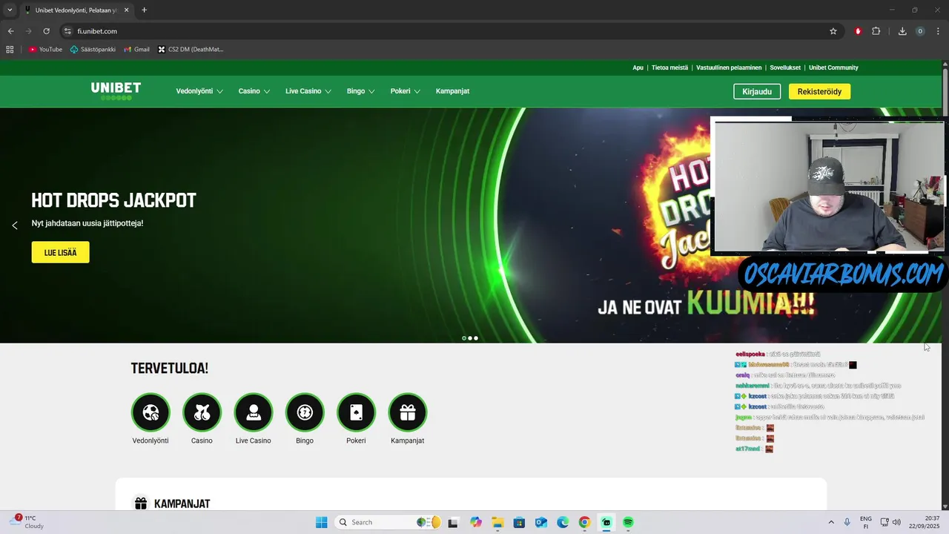949x534 pixels.
Task: Expand the Pokeri dropdown menu
Action: point(406,91)
